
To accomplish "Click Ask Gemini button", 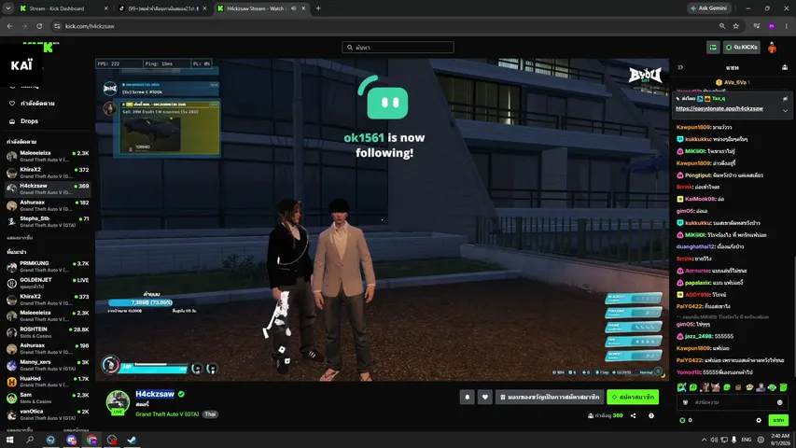I will 709,8.
